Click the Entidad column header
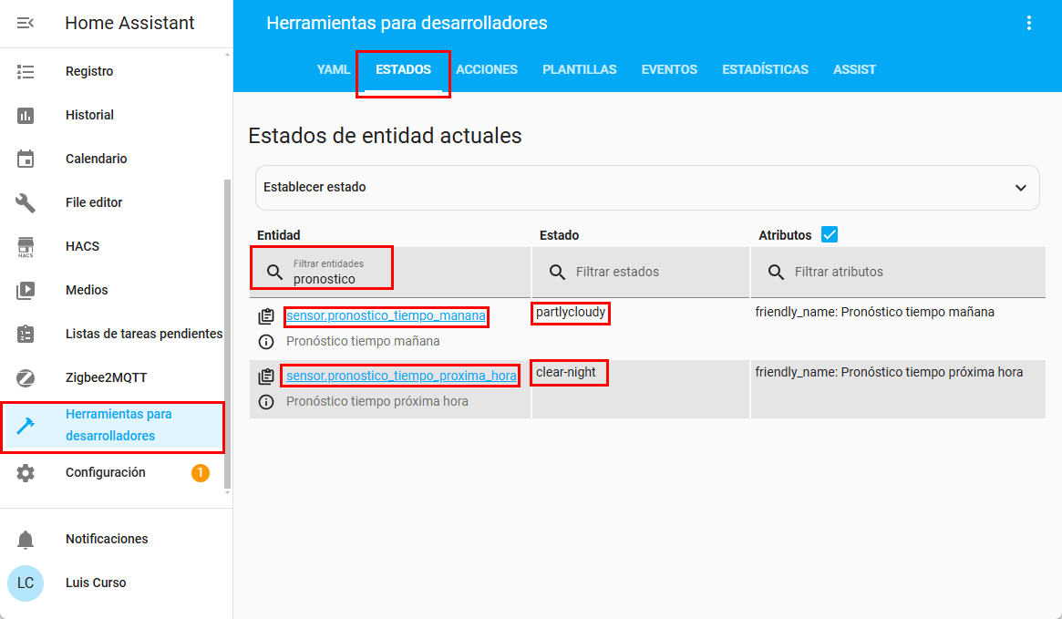The image size is (1062, 619). point(278,235)
